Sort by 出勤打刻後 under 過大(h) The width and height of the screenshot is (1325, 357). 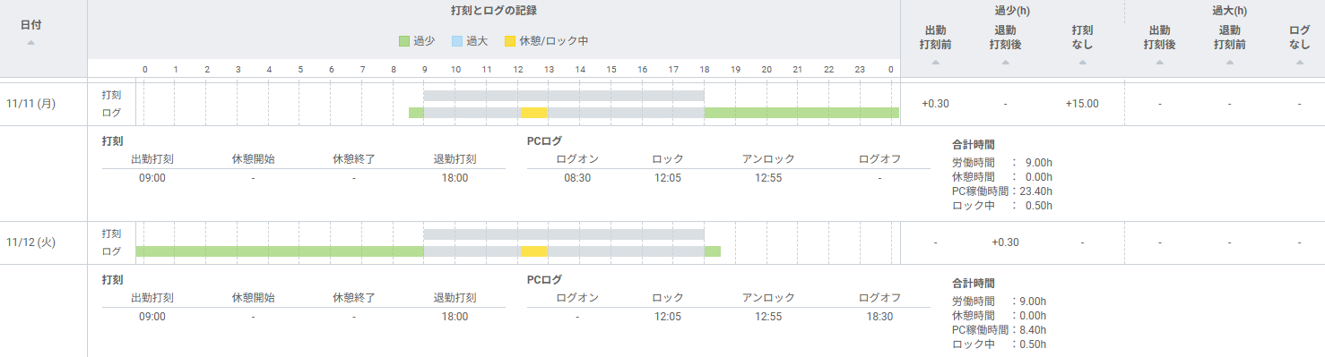(x=1159, y=63)
